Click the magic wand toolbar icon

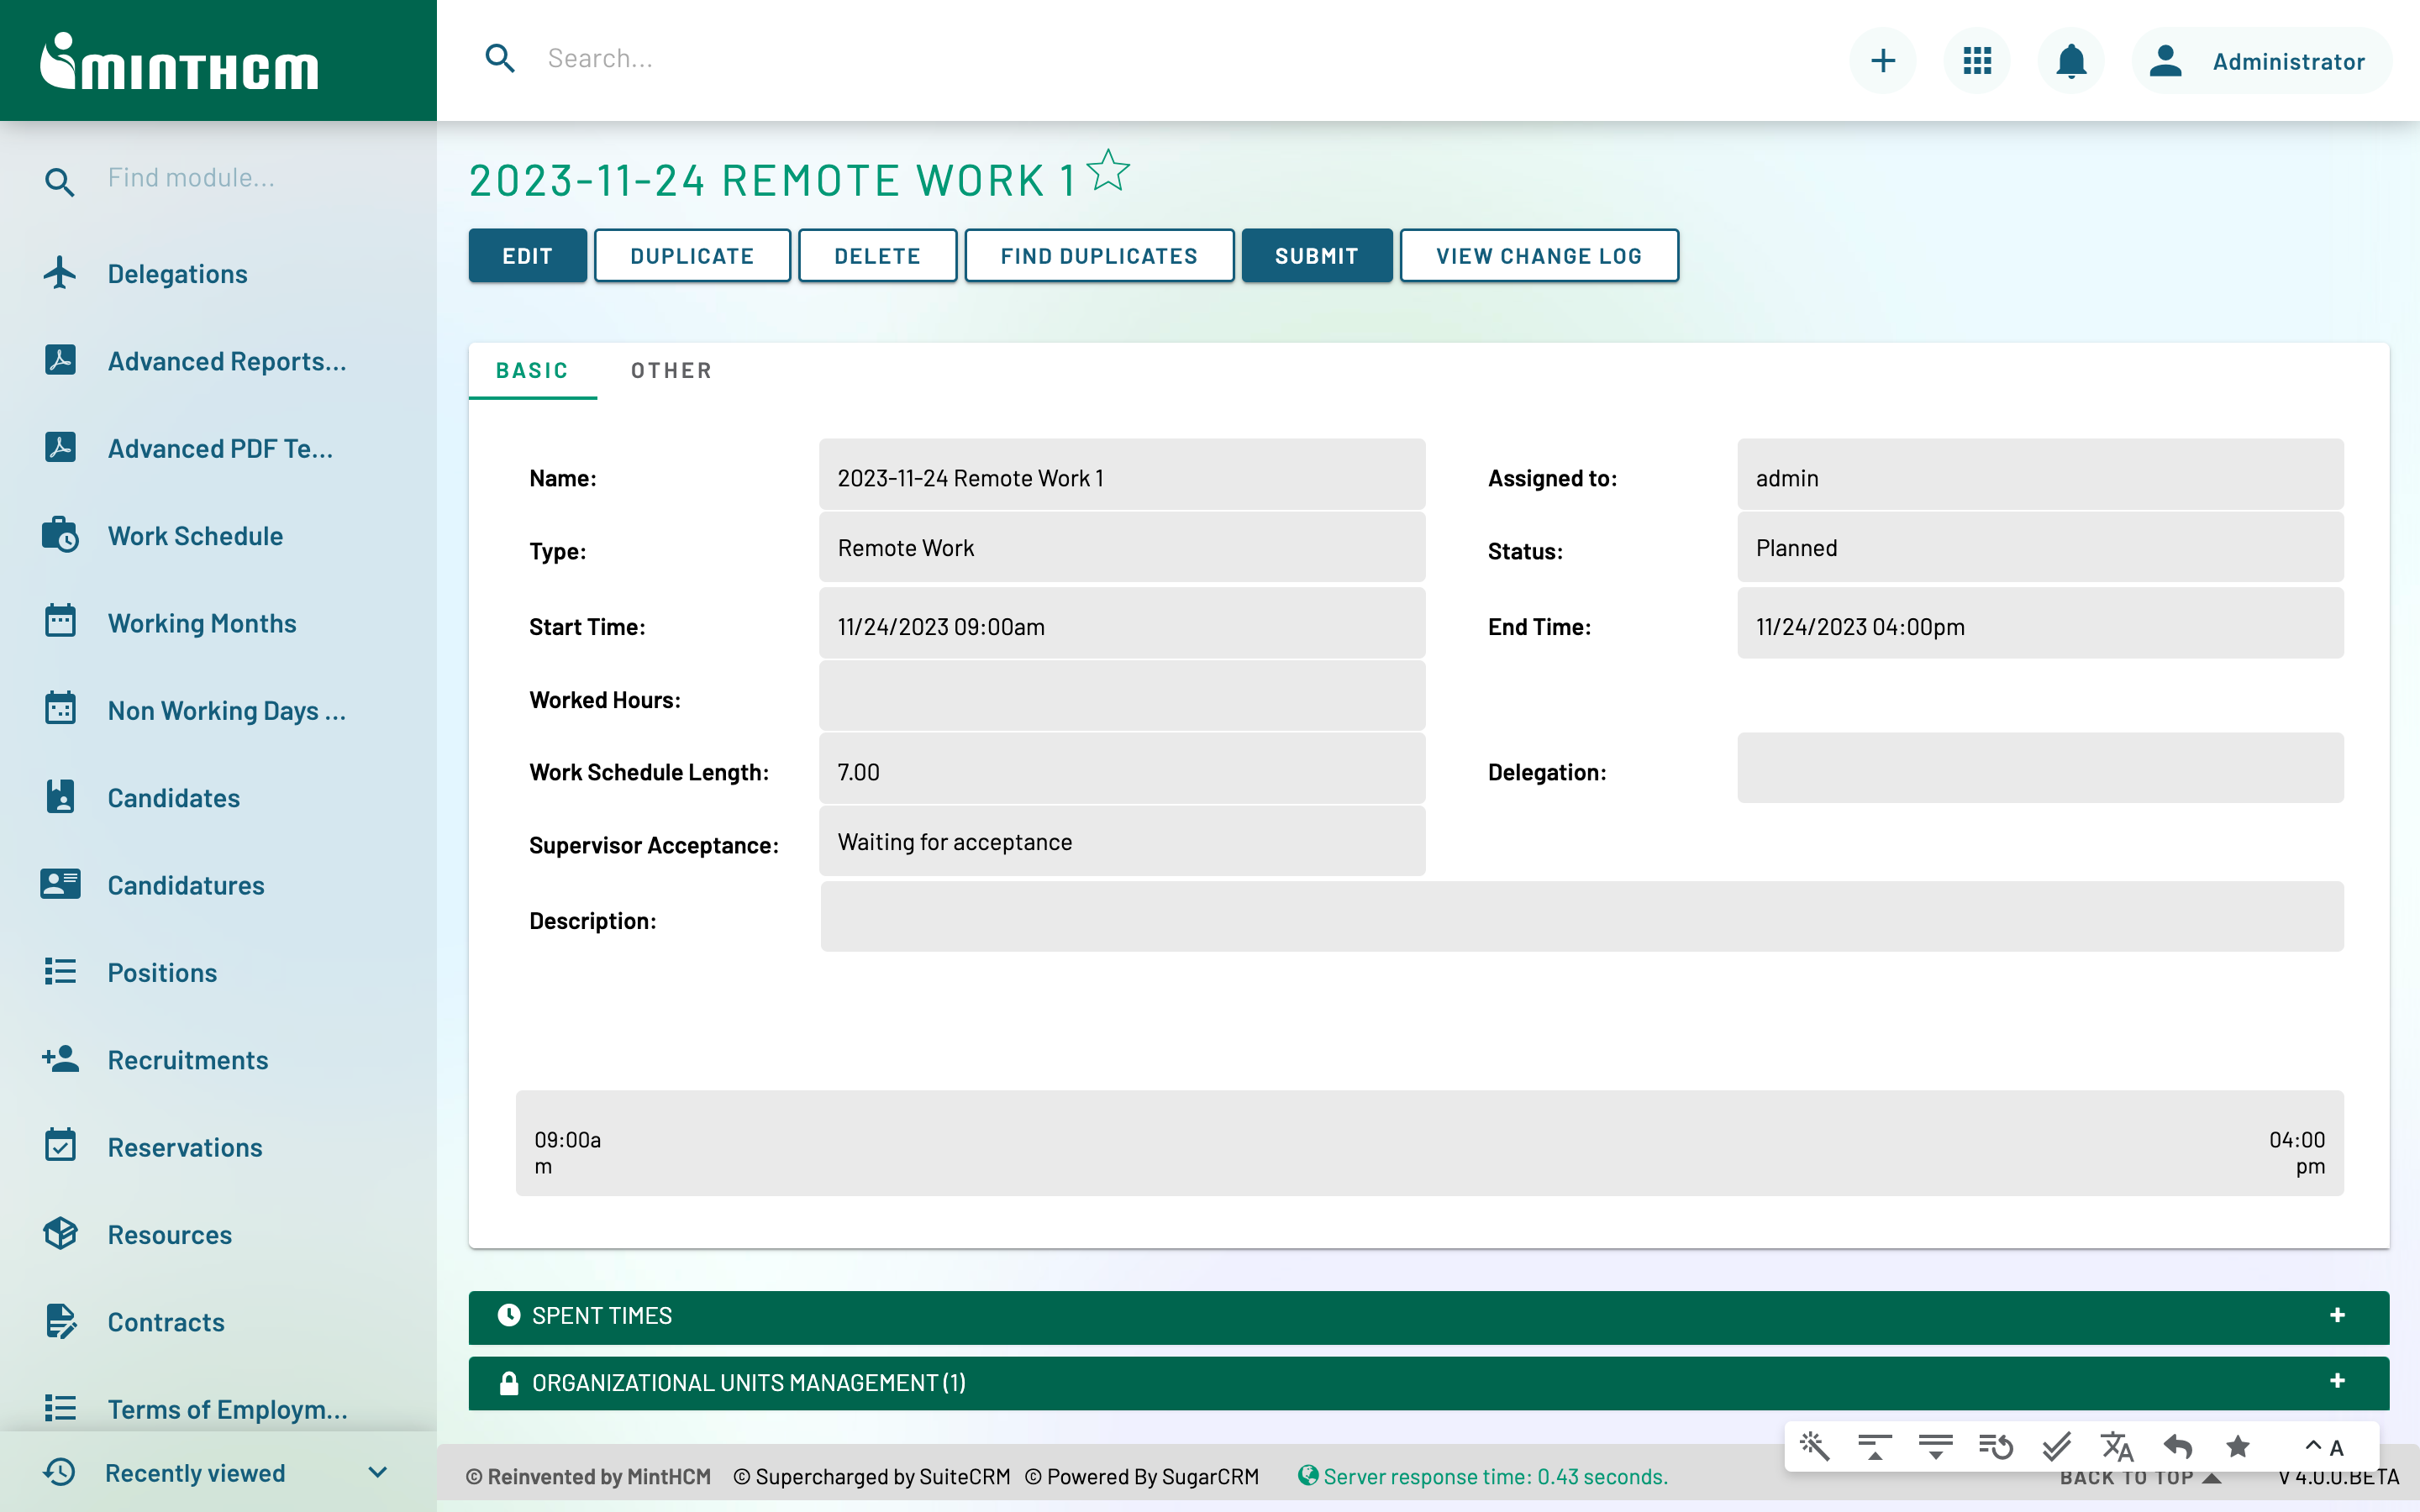pos(1815,1446)
